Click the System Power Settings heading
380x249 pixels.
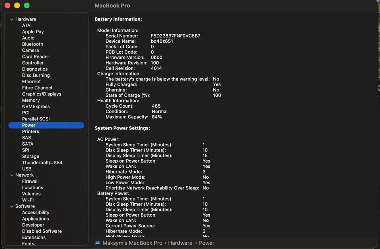[x=122, y=128]
